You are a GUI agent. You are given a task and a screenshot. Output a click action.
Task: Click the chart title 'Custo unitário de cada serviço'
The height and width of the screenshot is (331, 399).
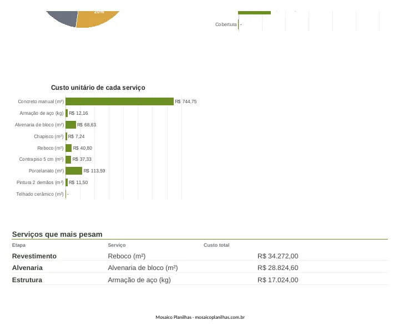[x=98, y=88]
